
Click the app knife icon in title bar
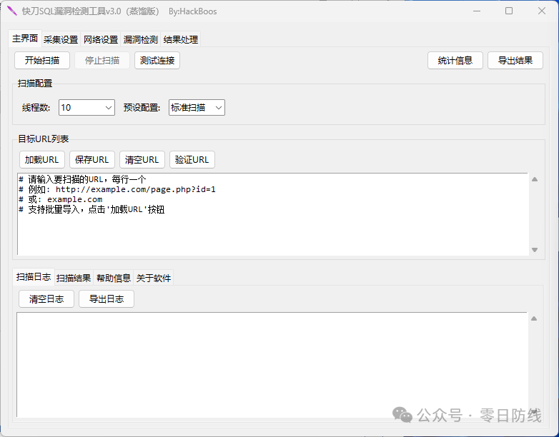[x=11, y=11]
